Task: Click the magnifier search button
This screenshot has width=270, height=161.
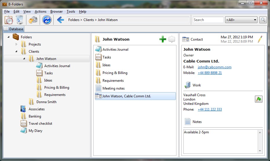Action: tap(263, 20)
